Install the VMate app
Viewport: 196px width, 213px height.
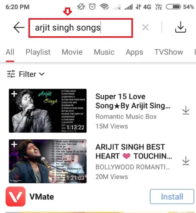[x=172, y=196]
